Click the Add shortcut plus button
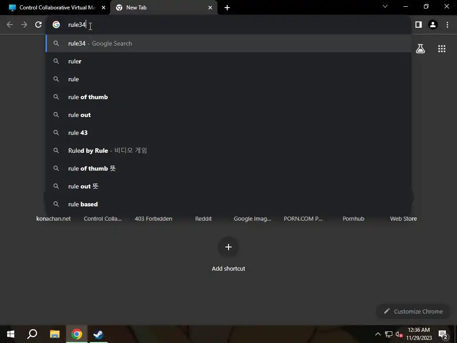457x343 pixels. [228, 247]
